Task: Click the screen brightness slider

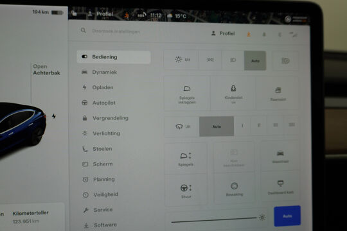Action: coord(214,220)
